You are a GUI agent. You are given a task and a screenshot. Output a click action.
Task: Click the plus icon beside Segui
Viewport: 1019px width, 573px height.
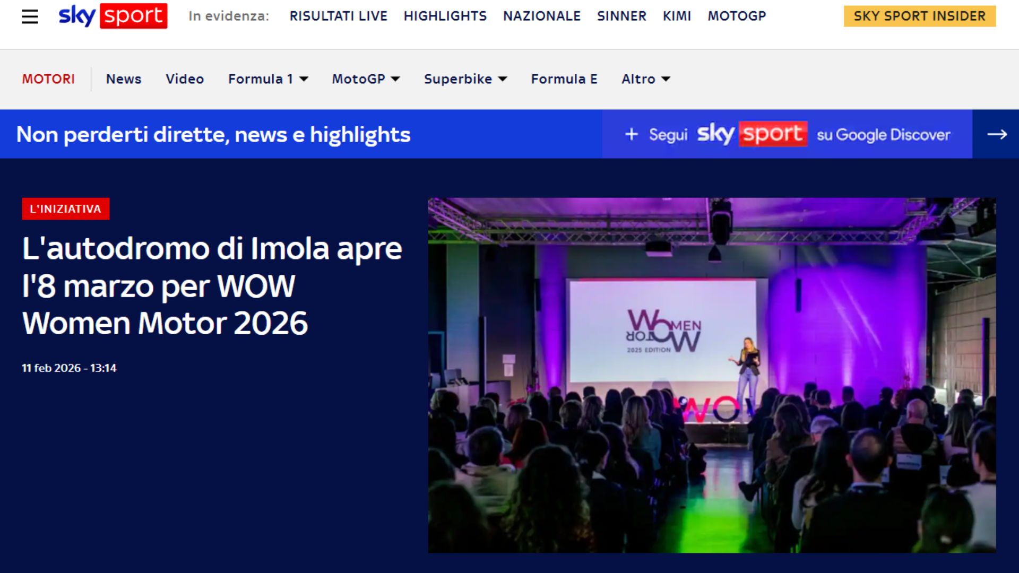pos(631,134)
